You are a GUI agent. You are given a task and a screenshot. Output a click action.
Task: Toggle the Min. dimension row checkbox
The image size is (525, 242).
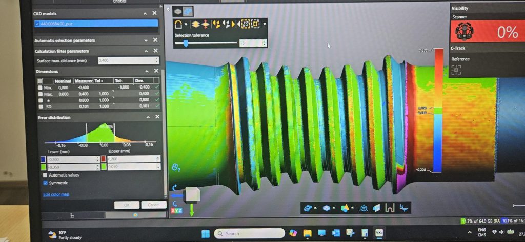pyautogui.click(x=40, y=87)
